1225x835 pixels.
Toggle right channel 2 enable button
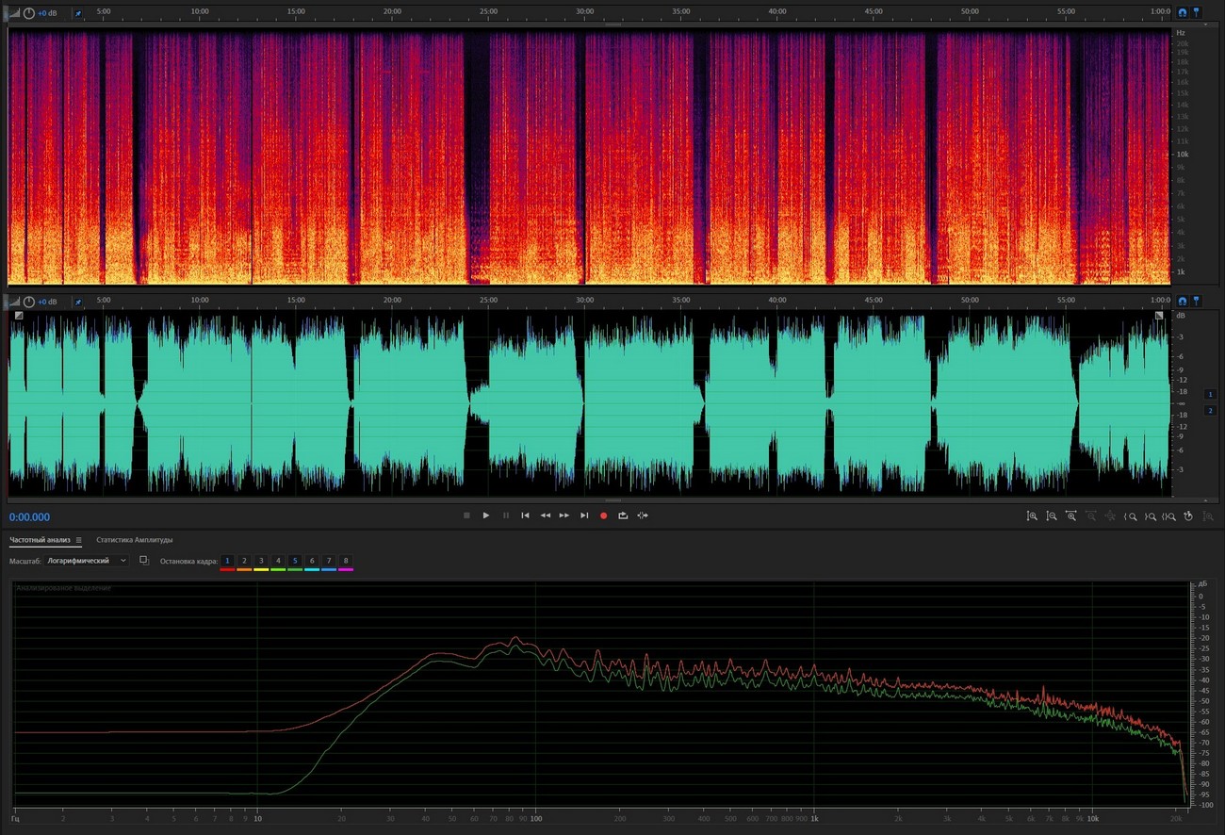pos(1210,411)
